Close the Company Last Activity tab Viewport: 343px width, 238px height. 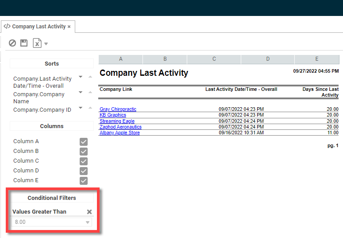[69, 27]
